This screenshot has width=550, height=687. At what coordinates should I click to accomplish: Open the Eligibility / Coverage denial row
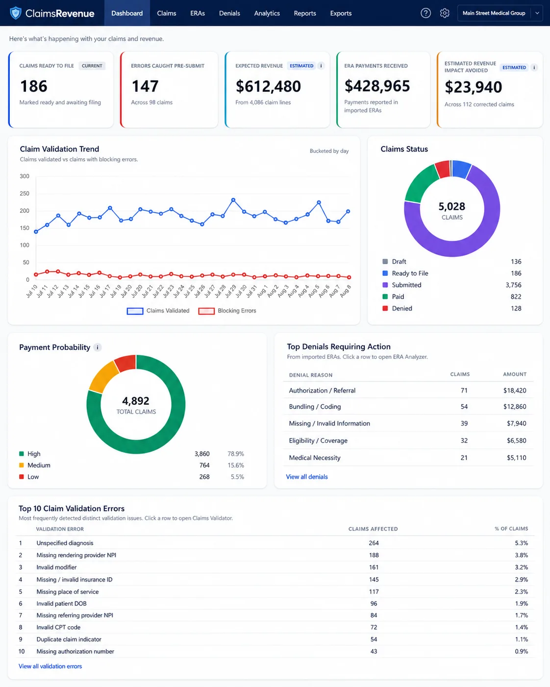point(408,441)
